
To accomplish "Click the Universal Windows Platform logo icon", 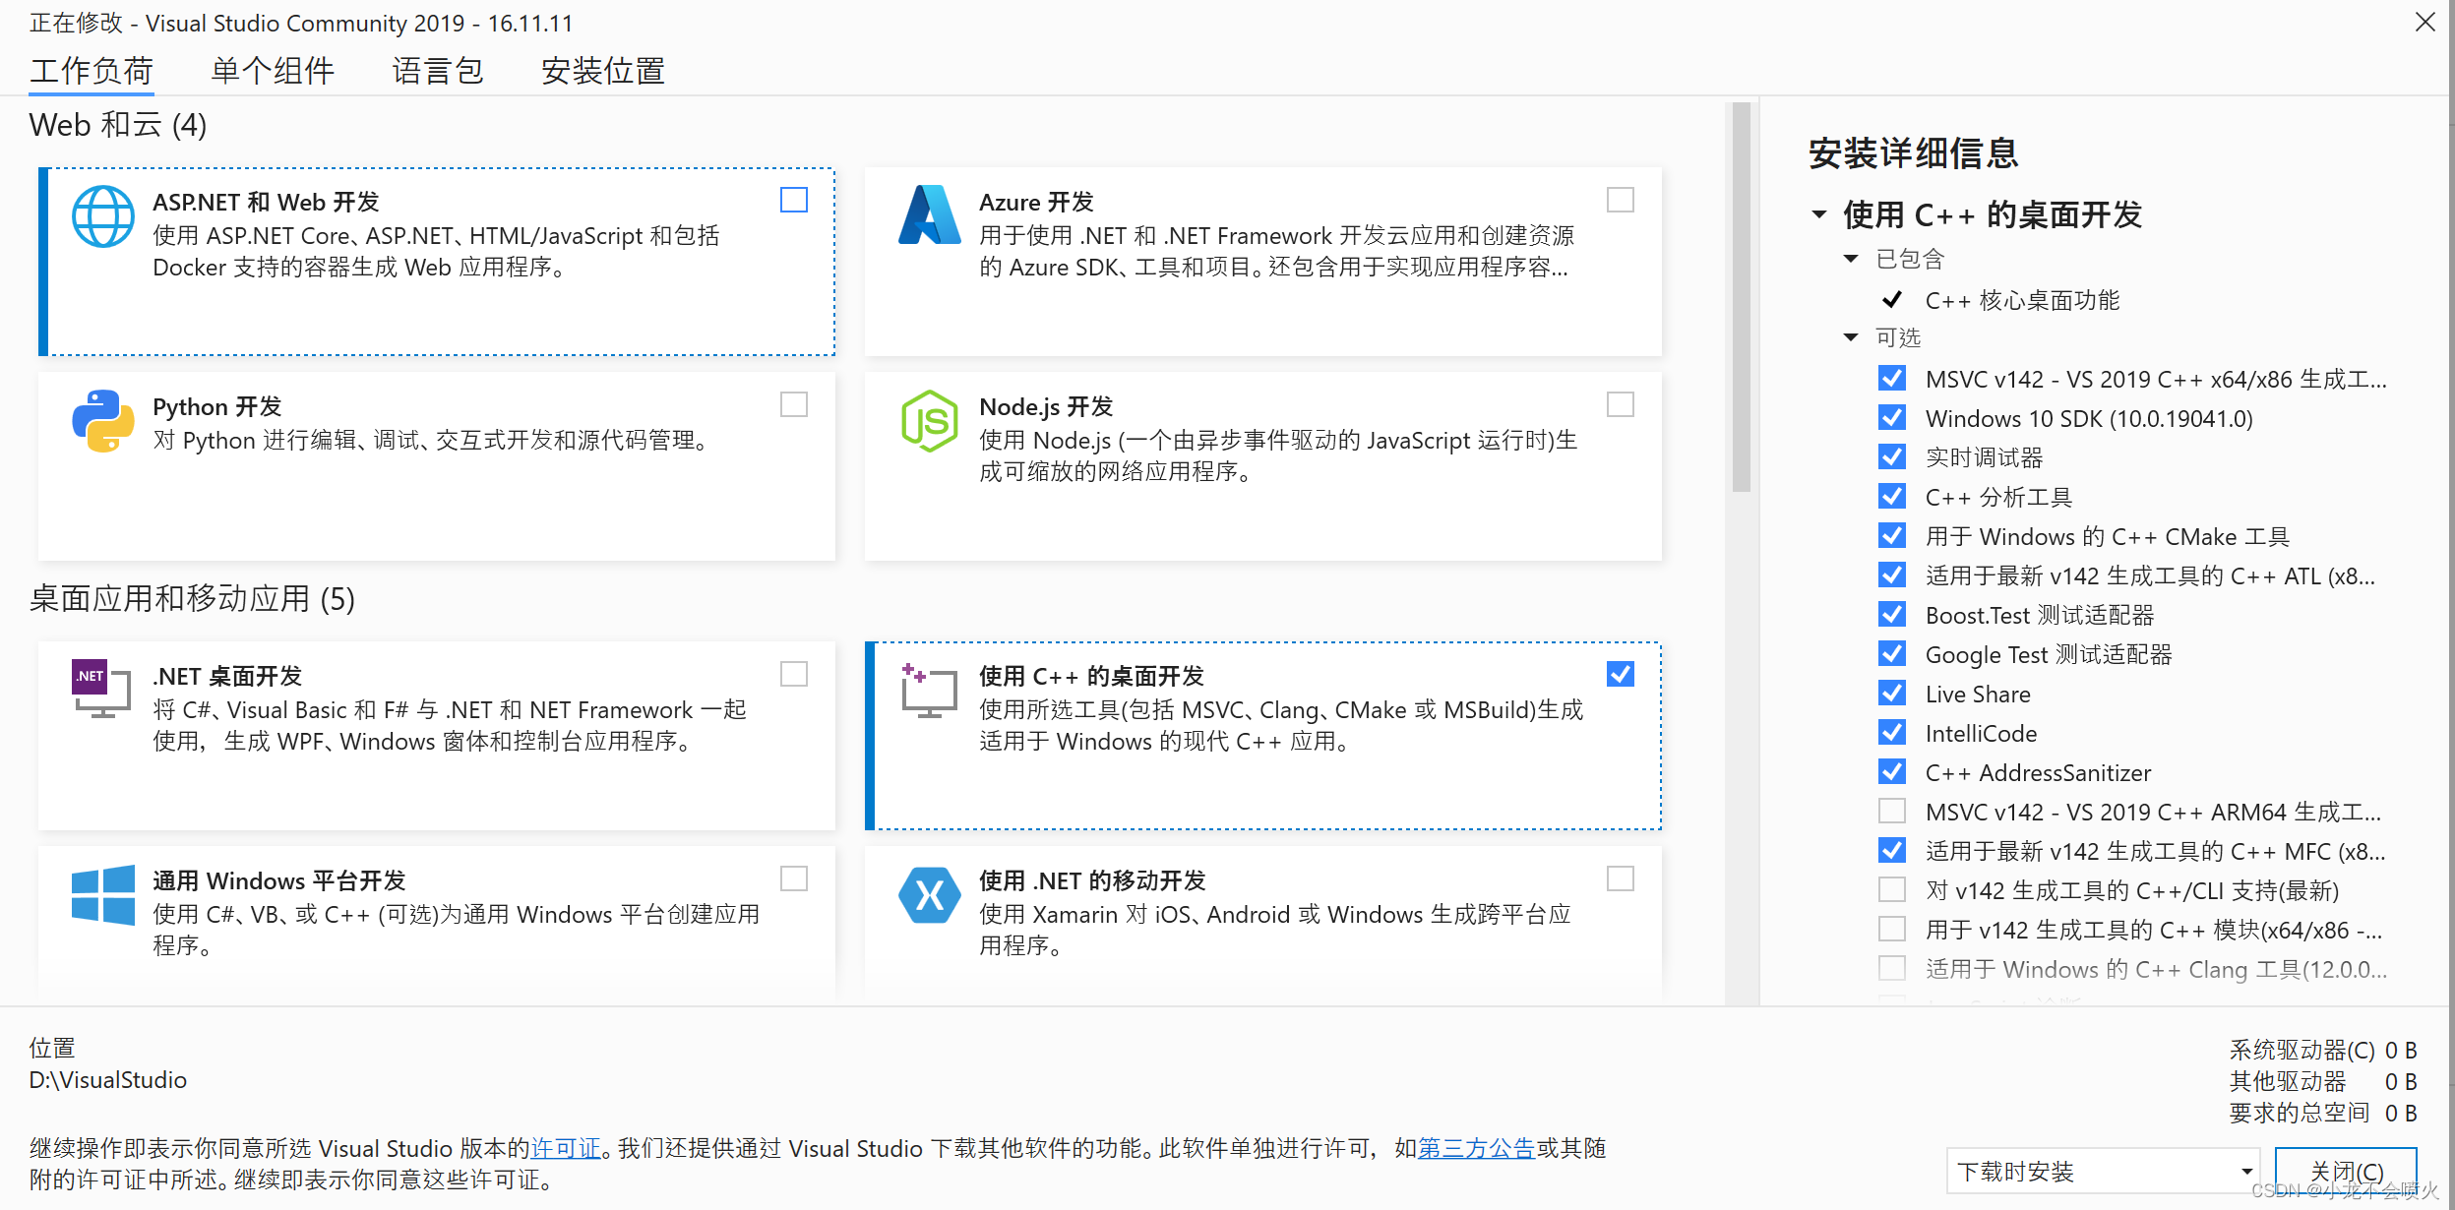I will click(102, 894).
